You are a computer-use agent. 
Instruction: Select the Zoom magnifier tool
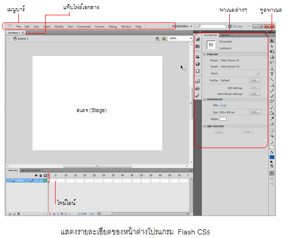272,136
